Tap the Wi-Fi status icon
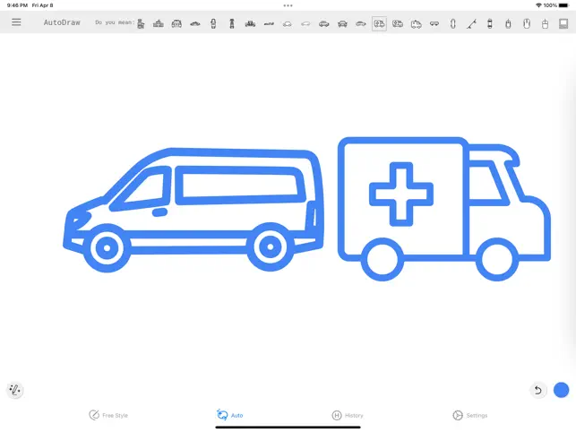The height and width of the screenshot is (432, 576). [538, 5]
